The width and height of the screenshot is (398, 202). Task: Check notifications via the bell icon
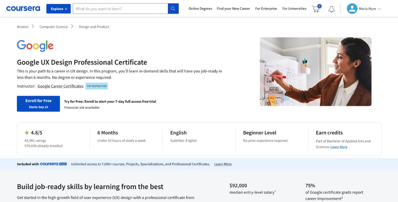(x=331, y=9)
